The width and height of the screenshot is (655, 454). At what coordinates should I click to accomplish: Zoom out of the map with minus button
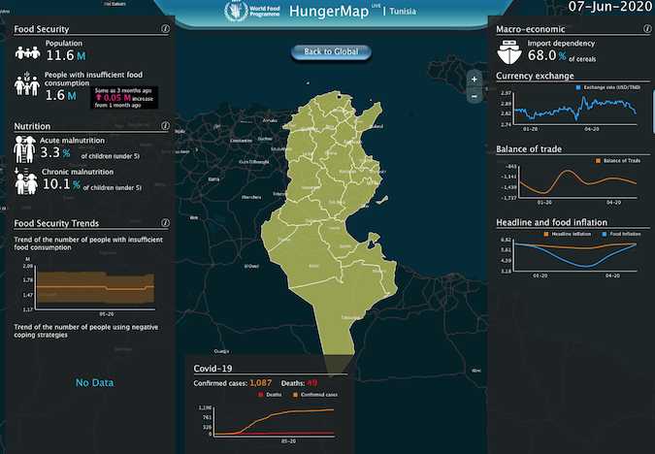pyautogui.click(x=475, y=96)
